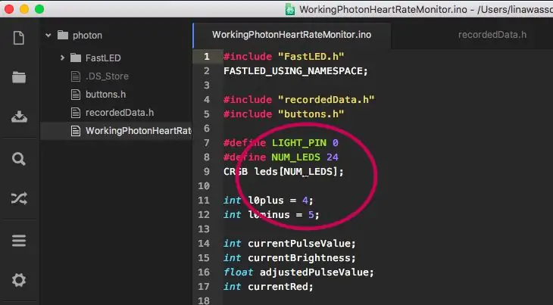Click NUM_LEDS define on line 8
Image resolution: width=553 pixels, height=305 pixels.
(x=296, y=157)
